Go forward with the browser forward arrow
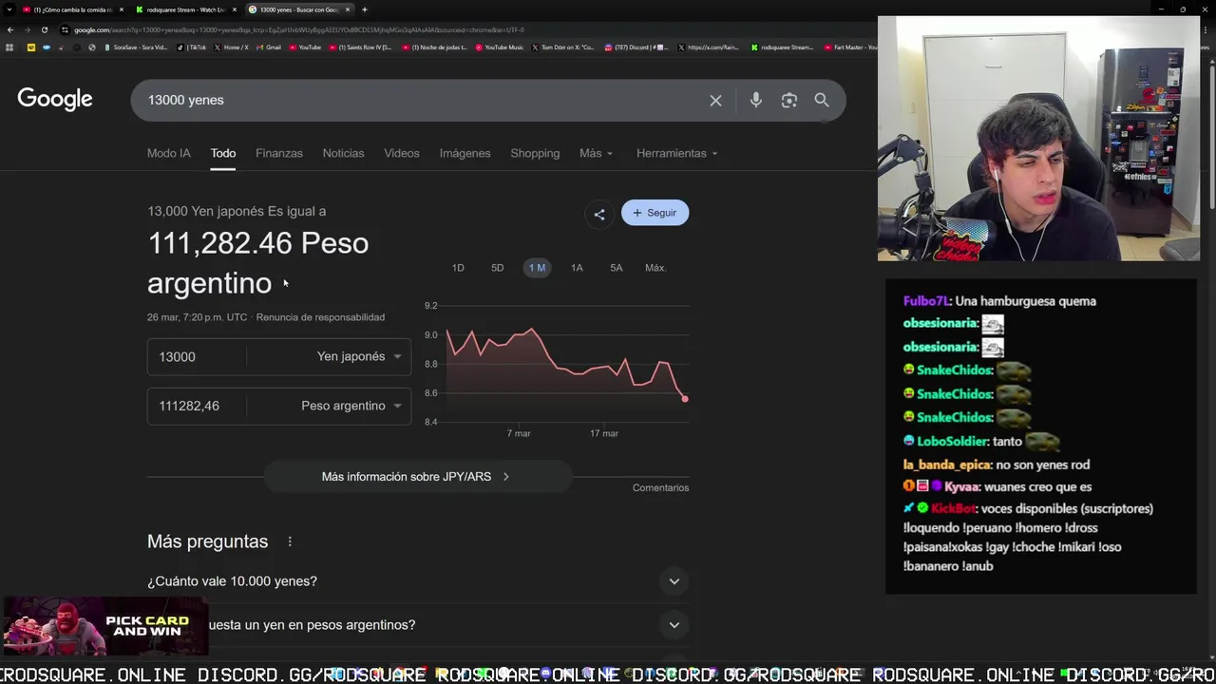The height and width of the screenshot is (684, 1216). click(27, 29)
